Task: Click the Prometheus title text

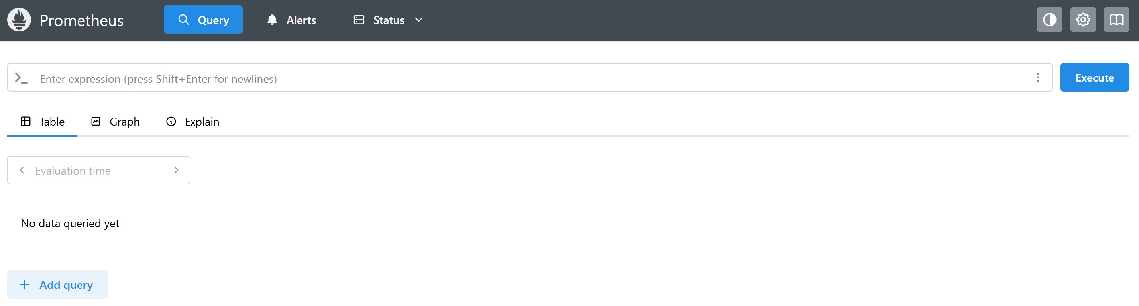Action: 81,20
